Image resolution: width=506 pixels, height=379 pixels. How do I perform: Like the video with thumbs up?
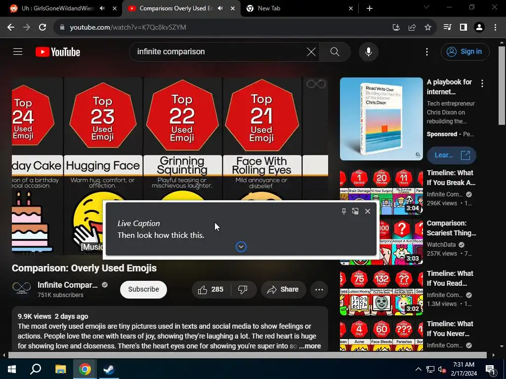coord(211,289)
